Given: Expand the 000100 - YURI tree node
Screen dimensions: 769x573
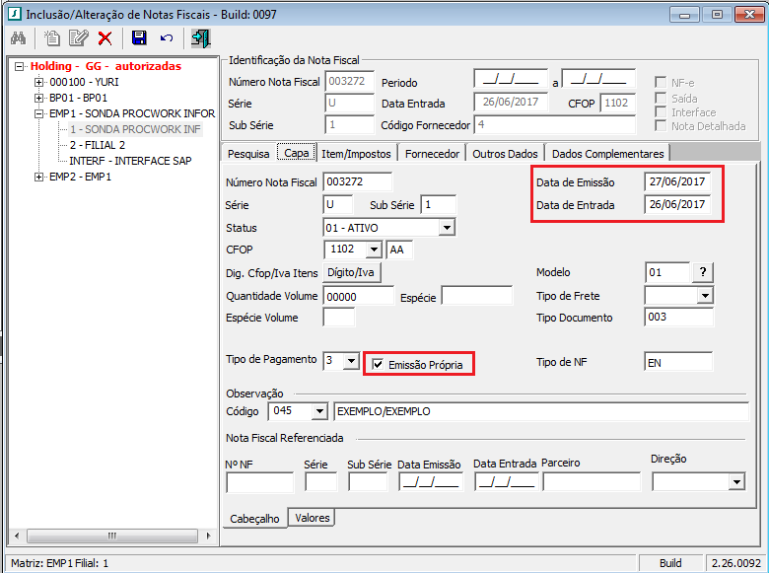Looking at the screenshot, I should click(39, 82).
